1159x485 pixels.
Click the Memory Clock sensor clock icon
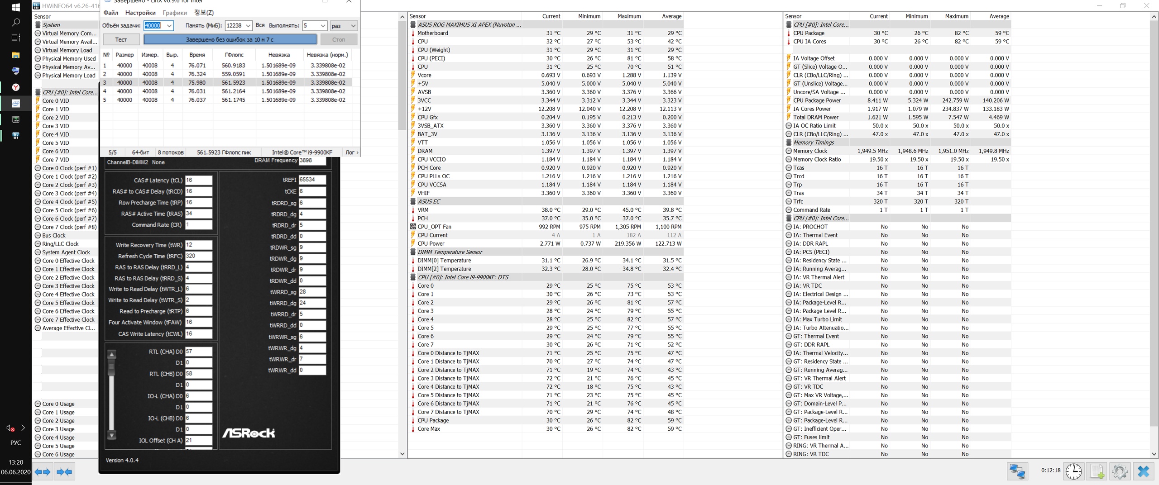[789, 151]
